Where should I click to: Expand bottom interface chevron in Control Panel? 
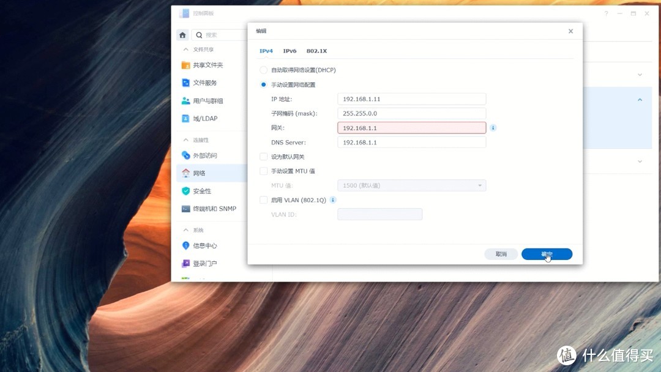[640, 162]
